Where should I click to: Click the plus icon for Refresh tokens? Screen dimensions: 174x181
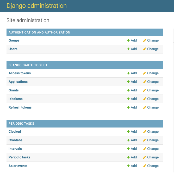click(128, 108)
